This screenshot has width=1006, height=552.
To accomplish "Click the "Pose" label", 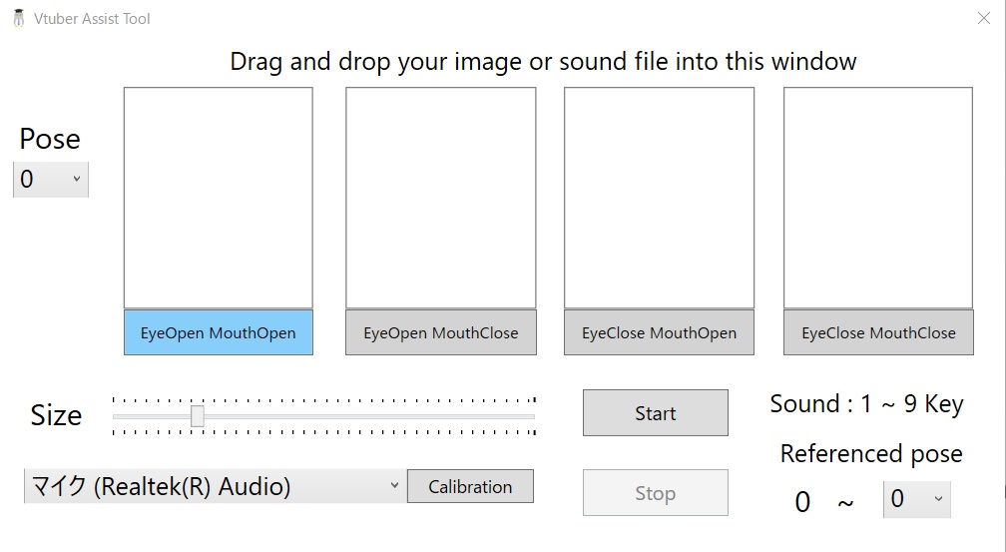I will pos(50,139).
